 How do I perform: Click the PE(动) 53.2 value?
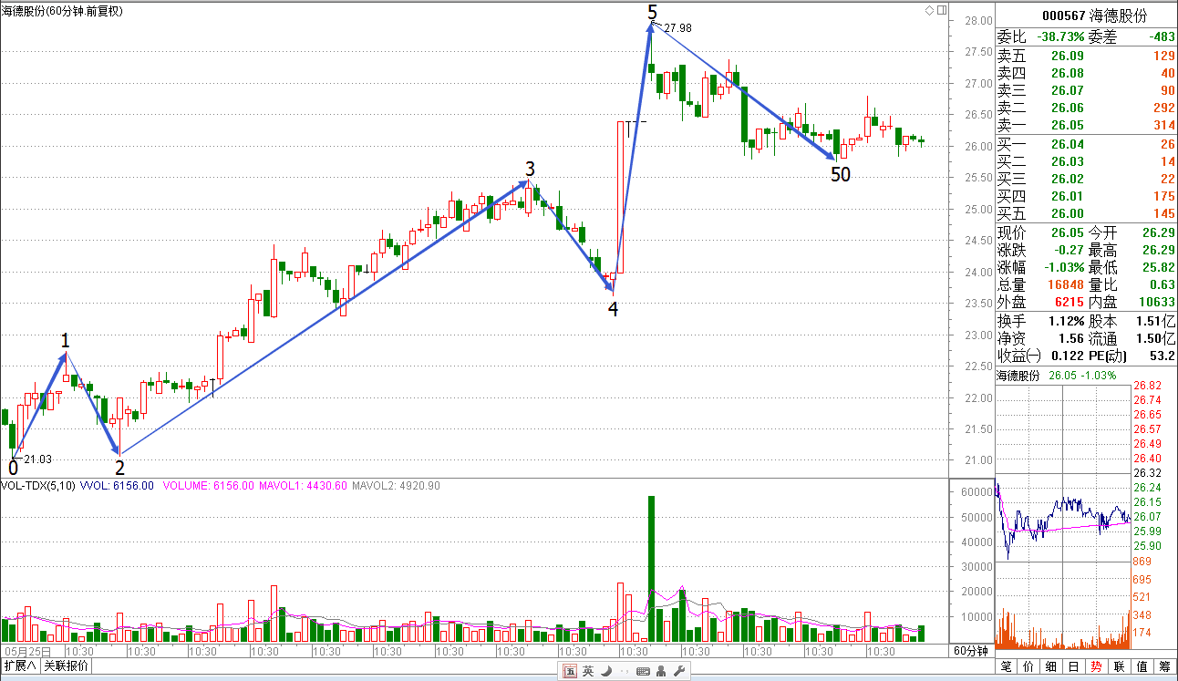click(x=1163, y=356)
